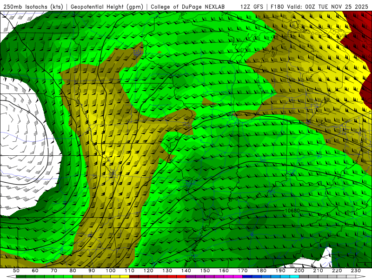Click the colorbar value '70'
The width and height of the screenshot is (372, 279).
(x=54, y=271)
